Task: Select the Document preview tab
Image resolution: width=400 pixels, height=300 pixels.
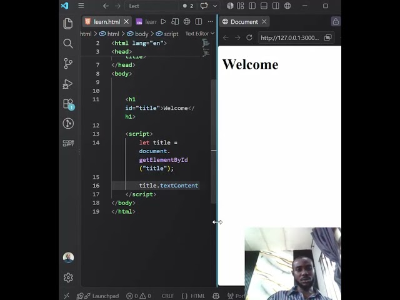Action: pyautogui.click(x=244, y=22)
